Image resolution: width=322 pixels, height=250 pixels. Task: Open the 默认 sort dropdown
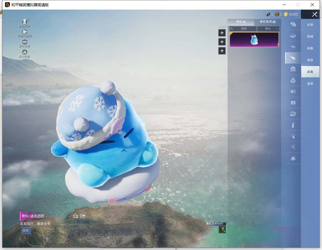268,29
